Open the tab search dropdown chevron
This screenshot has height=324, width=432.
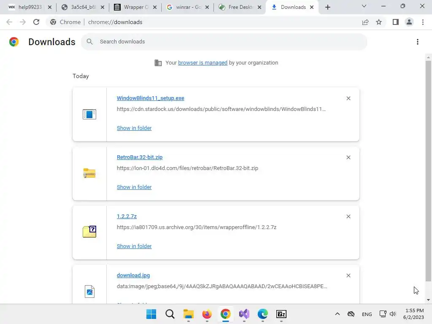click(364, 6)
